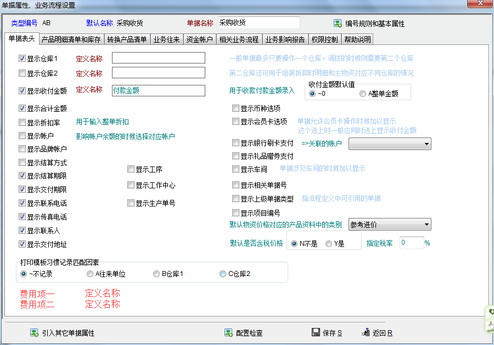Choose Y是 for default tax-inclusive price

tap(329, 244)
